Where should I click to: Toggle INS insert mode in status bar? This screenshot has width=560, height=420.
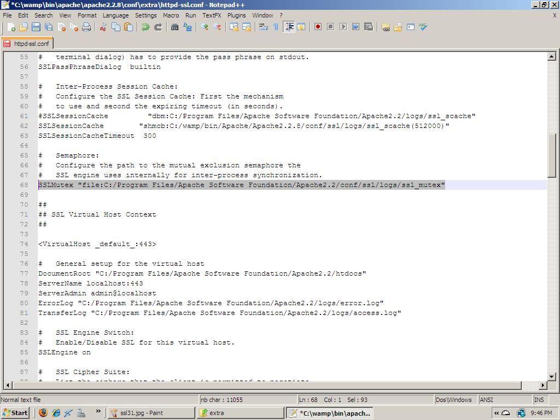click(539, 400)
